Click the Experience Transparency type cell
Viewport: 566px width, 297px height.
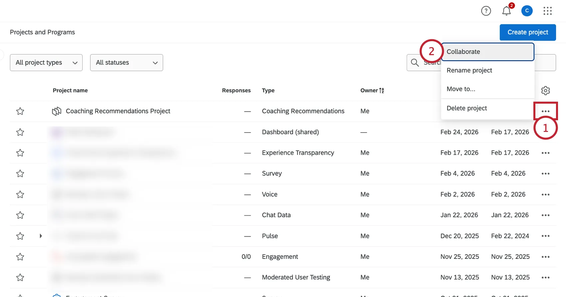click(298, 153)
